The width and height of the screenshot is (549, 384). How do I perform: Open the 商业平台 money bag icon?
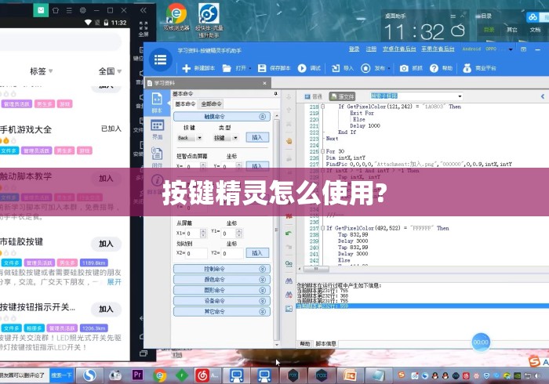[x=467, y=68]
